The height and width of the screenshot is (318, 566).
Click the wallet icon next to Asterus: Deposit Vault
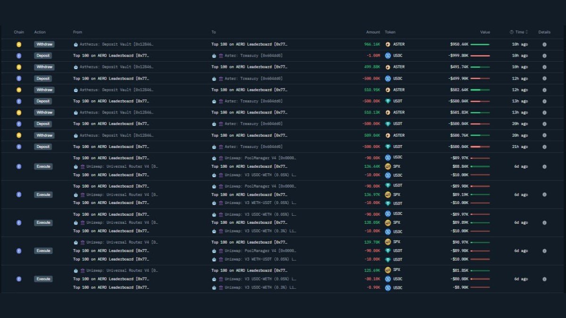75,44
